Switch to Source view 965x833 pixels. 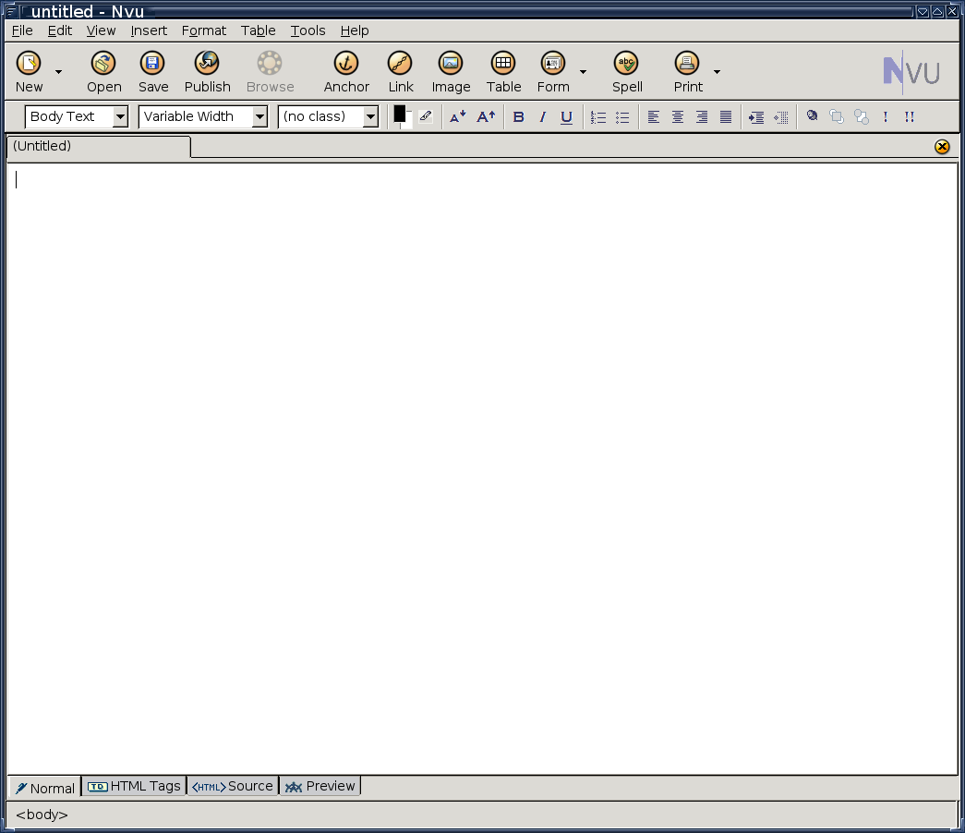[x=233, y=786]
